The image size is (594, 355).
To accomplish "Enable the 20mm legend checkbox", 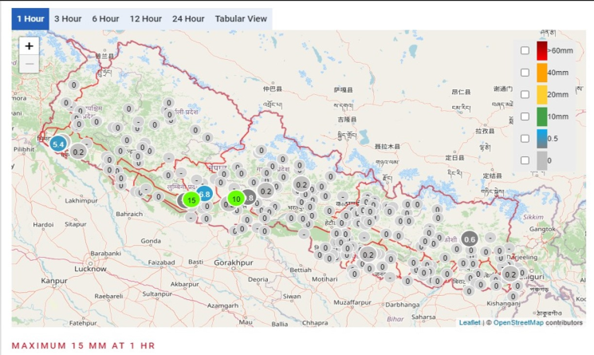I will (x=525, y=94).
